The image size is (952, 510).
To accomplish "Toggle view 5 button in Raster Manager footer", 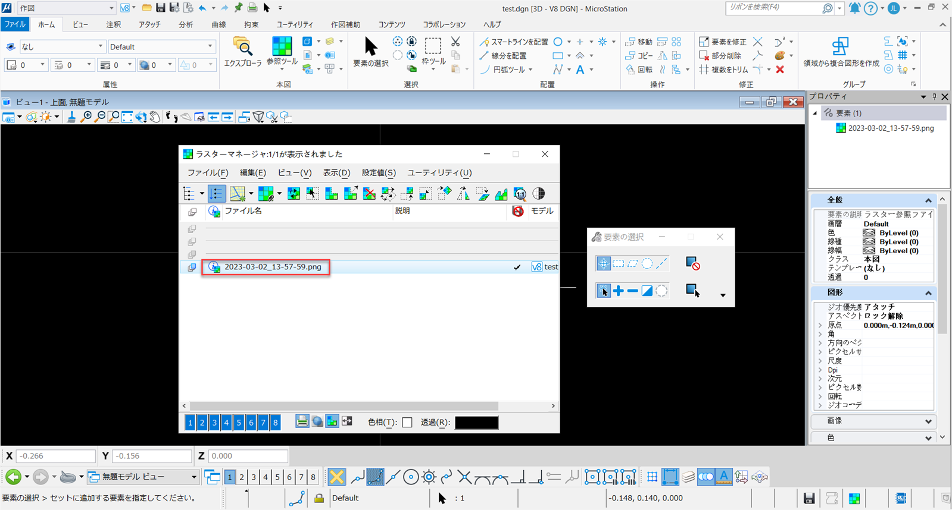I will point(239,423).
